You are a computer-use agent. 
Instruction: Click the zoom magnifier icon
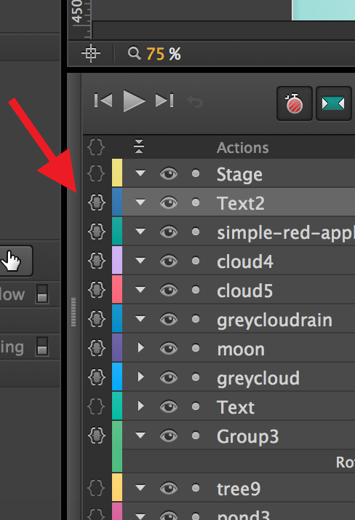click(x=135, y=52)
